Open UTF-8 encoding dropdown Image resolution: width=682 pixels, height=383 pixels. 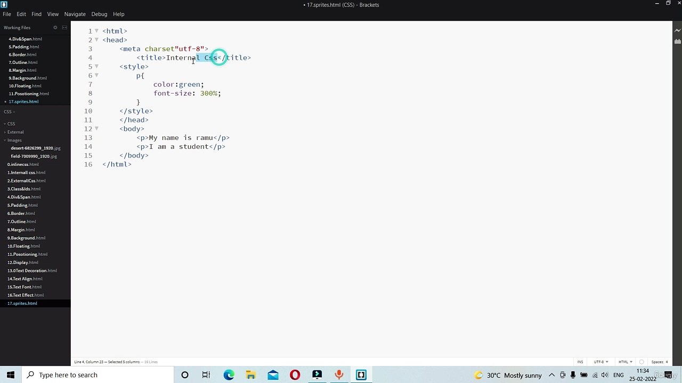coord(600,362)
